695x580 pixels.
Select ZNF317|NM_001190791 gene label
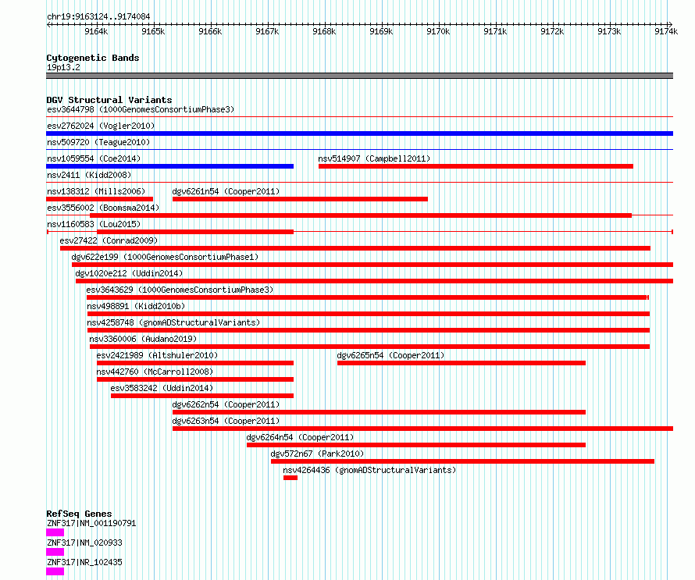tap(91, 523)
